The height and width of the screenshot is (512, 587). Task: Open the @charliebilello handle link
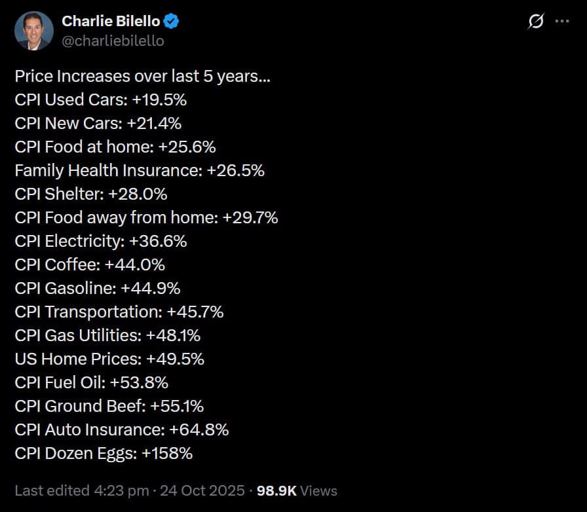(x=113, y=41)
